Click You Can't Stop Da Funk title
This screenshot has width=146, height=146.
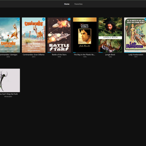[x=9, y=94]
